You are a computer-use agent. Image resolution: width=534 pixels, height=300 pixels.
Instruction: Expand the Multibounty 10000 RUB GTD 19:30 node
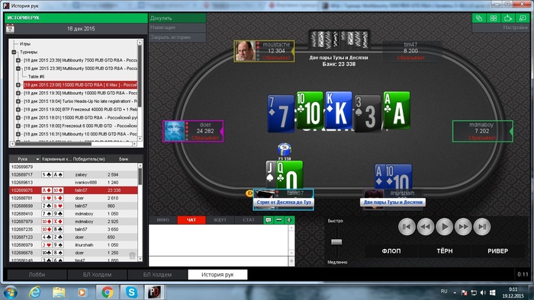point(18,93)
